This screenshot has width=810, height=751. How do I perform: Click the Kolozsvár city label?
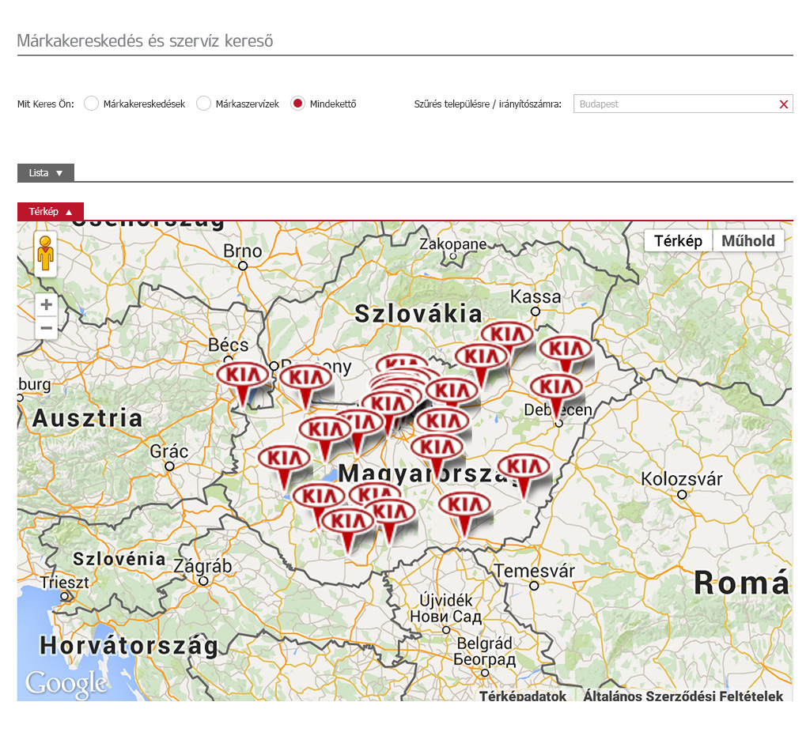[x=682, y=479]
